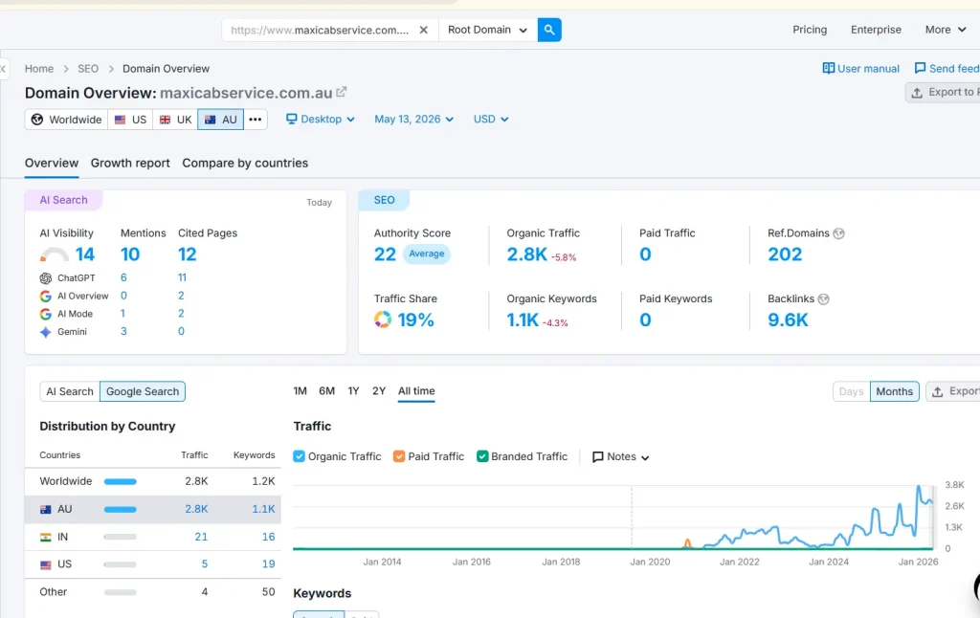The image size is (980, 618).
Task: Open the USD currency dropdown
Action: tap(491, 119)
